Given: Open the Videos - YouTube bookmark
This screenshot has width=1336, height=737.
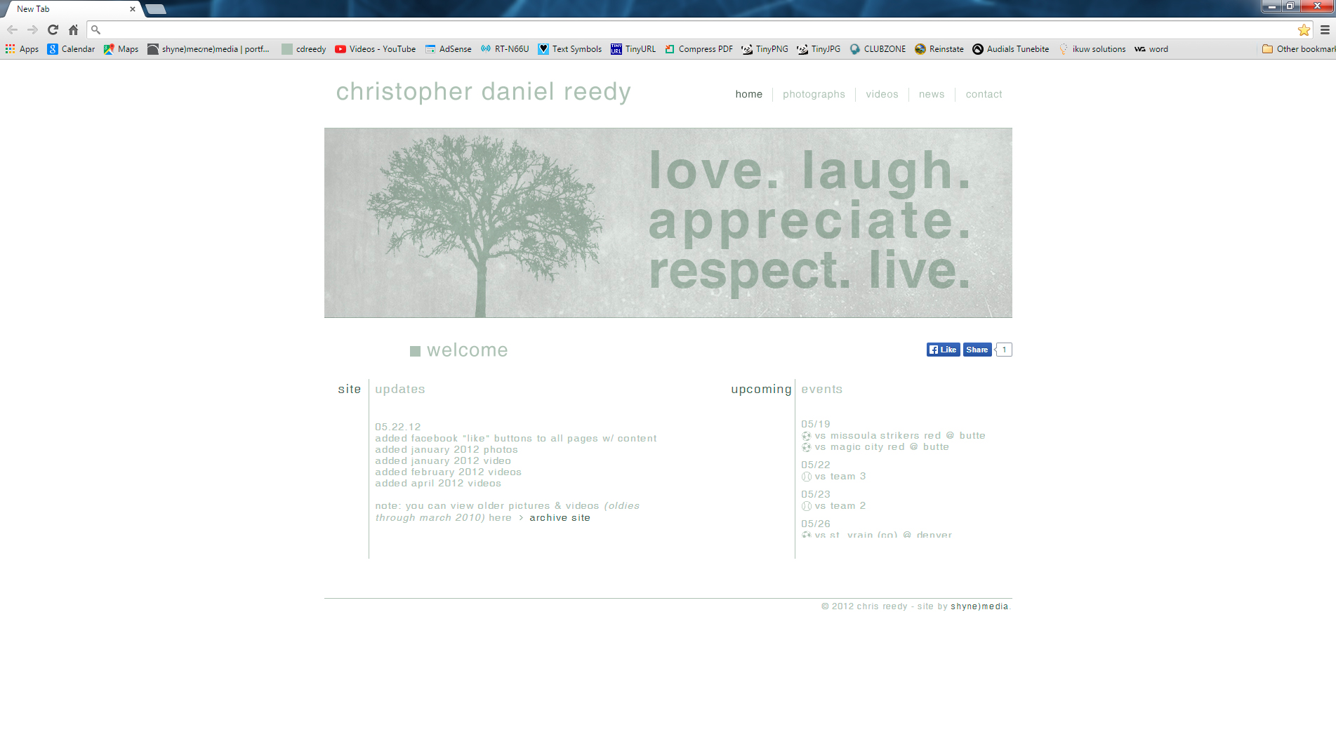Looking at the screenshot, I should pos(376,49).
